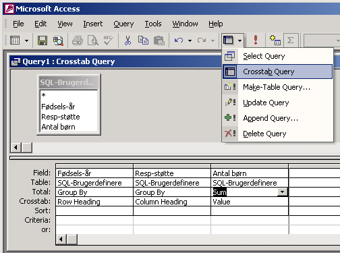Viewport: 340px width, 253px height.
Task: Click table pane left scroll arrow
Action: (16, 148)
